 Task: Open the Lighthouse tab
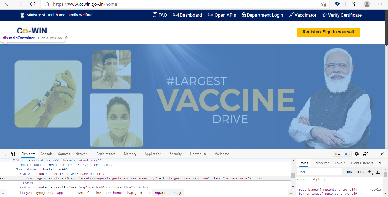[198, 154]
